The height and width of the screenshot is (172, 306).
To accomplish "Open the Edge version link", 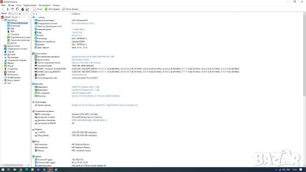I will point(77,32).
